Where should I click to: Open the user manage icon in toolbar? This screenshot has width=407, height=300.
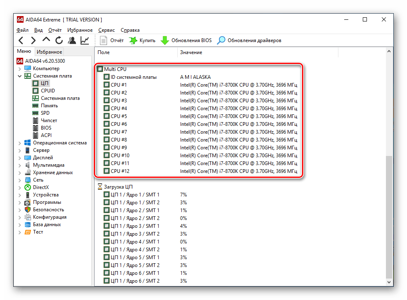[72, 40]
